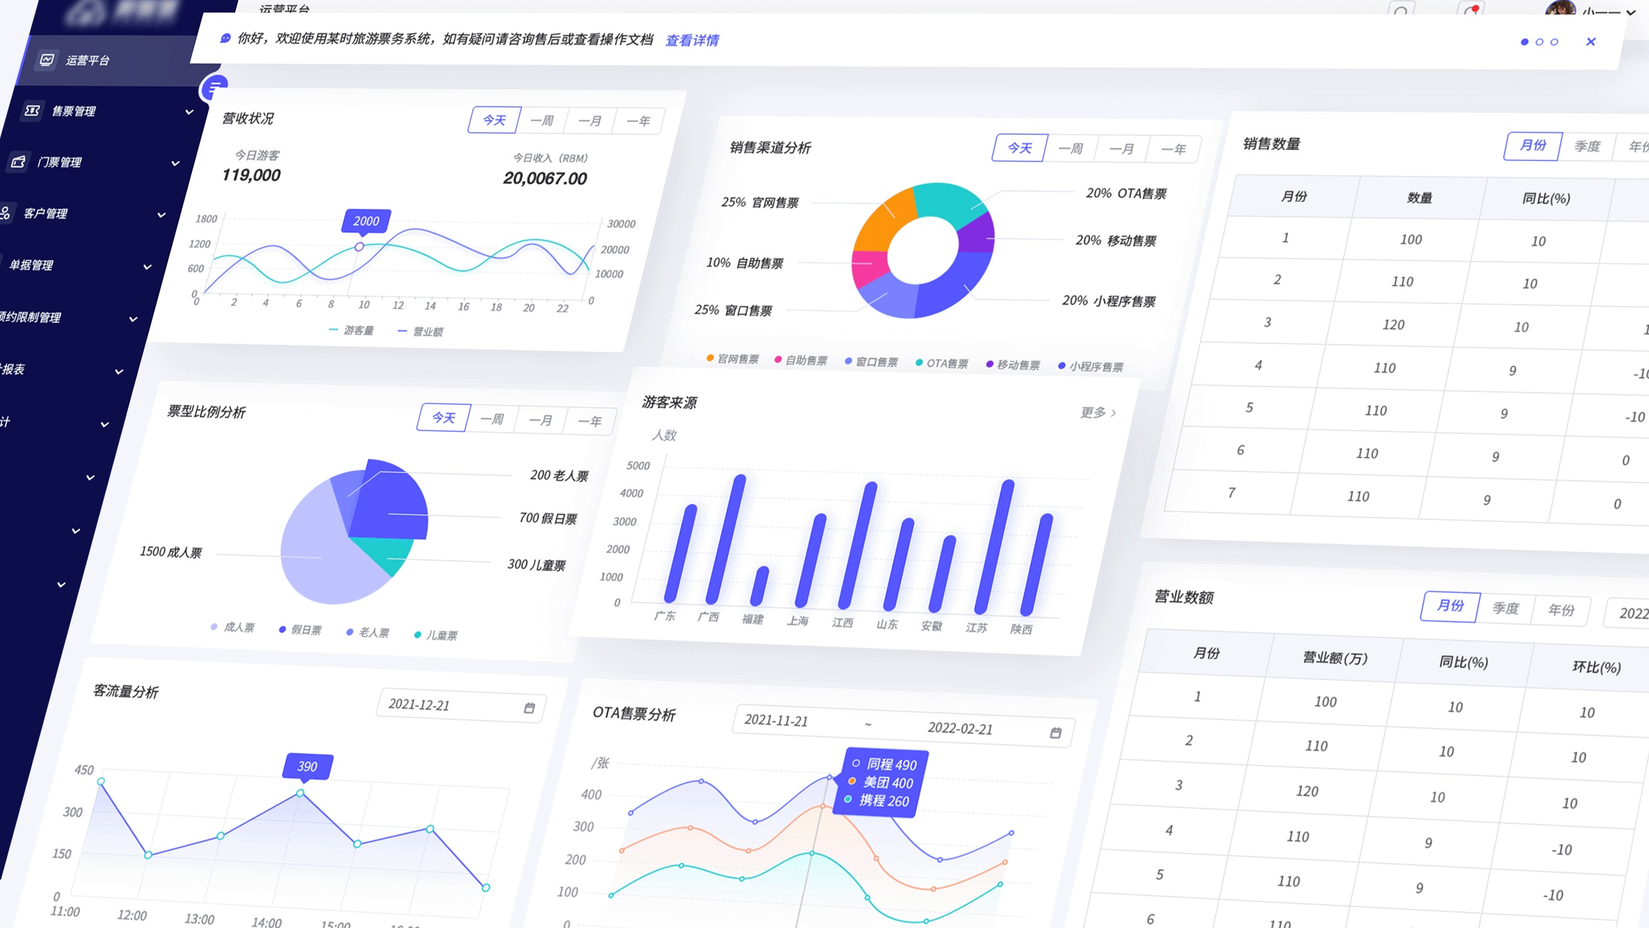Screen dimensions: 1649x928
Task: Click 更多 link in 游客来源 card
Action: 1098,412
